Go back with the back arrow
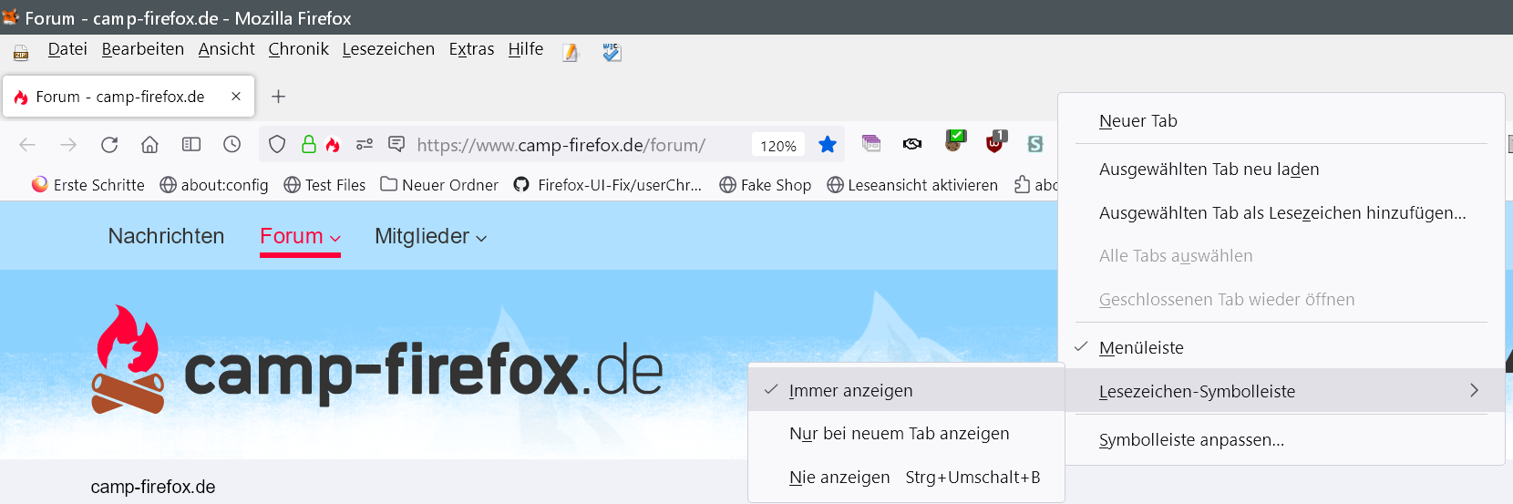 pos(27,144)
